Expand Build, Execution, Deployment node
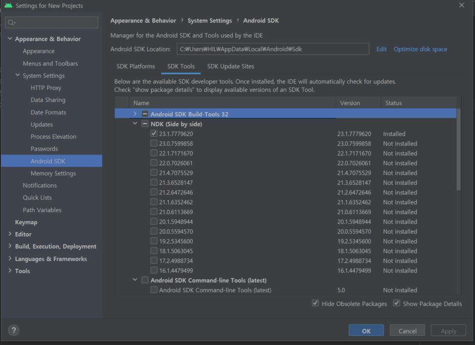Screen dimensions: 475x345 pos(10,246)
